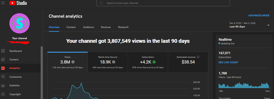The image size is (274, 99).
Task: Select the Watch time (hours) card
Action: tap(108, 62)
